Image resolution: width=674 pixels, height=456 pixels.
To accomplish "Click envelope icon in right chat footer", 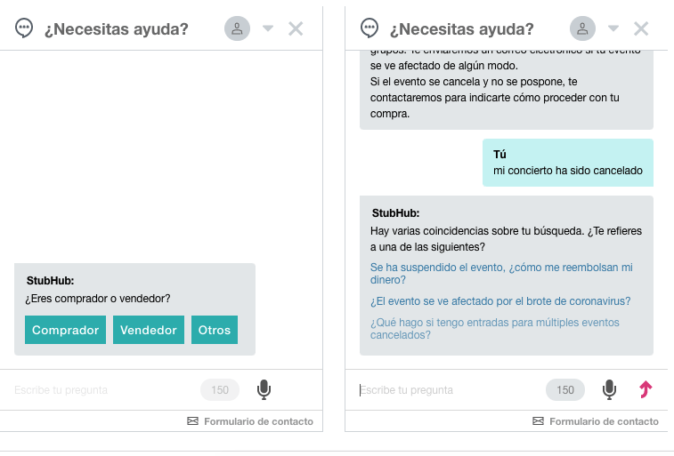I will pyautogui.click(x=538, y=421).
